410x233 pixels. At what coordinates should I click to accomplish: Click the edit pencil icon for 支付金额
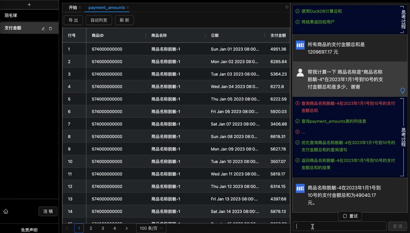[x=43, y=29]
